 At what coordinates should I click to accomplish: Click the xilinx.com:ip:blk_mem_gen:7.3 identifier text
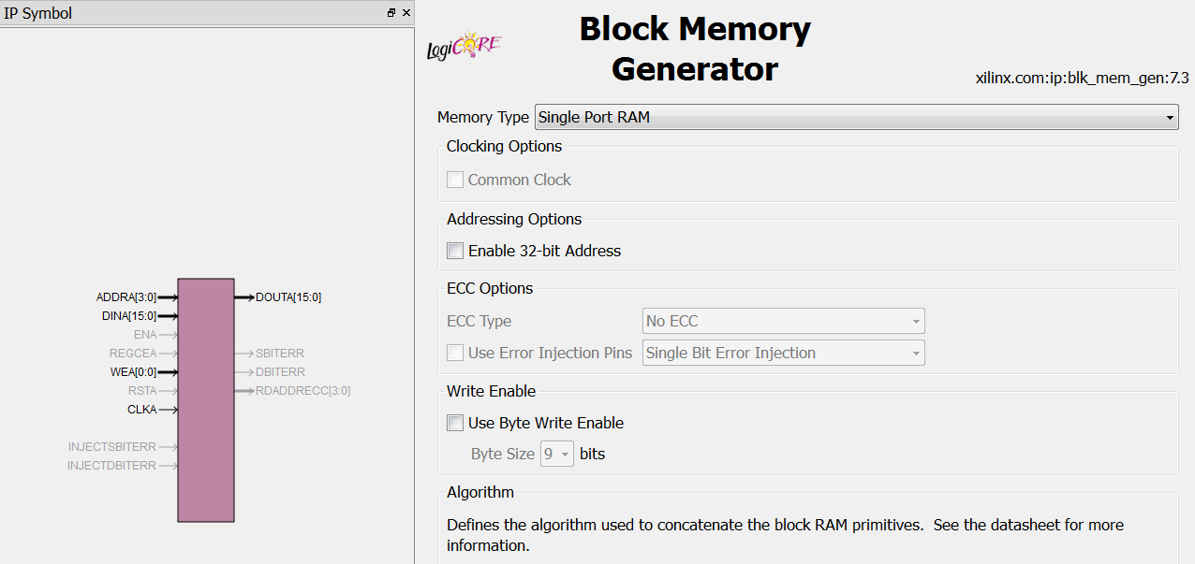(x=1082, y=79)
